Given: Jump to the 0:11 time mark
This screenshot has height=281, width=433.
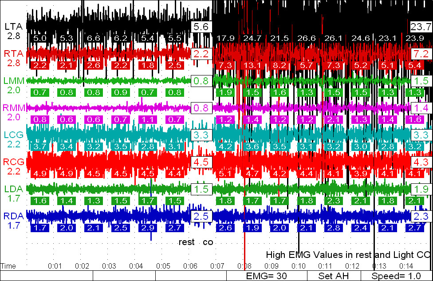Looking at the screenshot, I should (x=325, y=266).
